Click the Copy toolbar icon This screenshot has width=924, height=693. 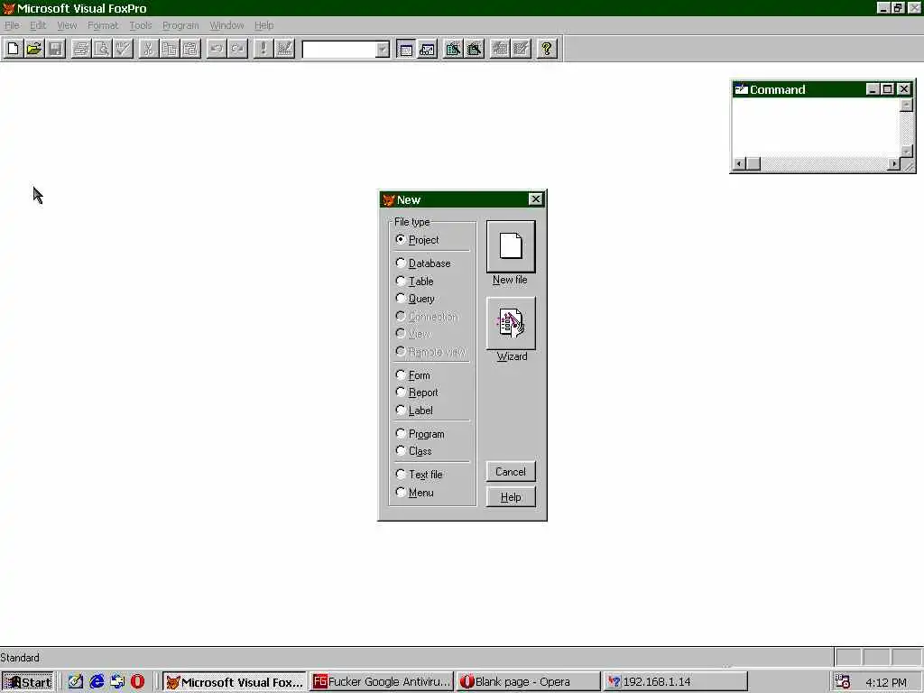(170, 49)
